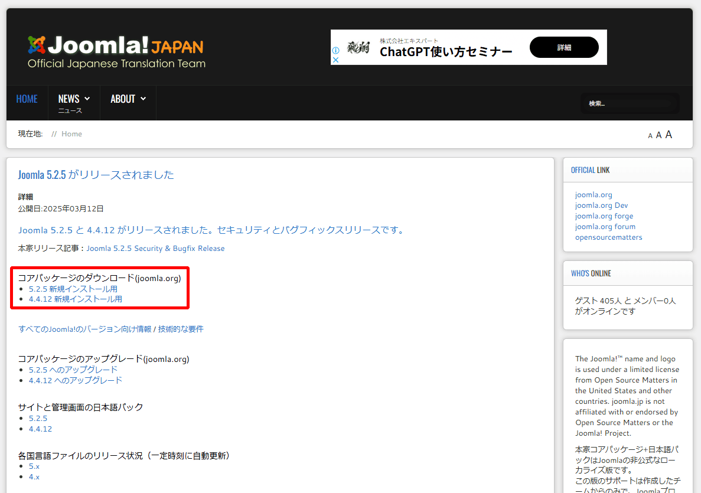Open the 4.4.12 Japanese language pack link

(40, 429)
